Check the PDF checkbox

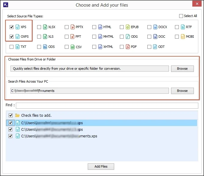(122, 47)
